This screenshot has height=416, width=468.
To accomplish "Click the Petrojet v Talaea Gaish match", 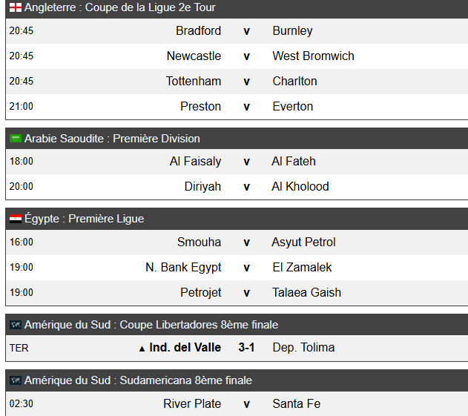I will [x=237, y=293].
